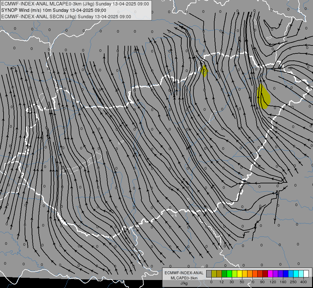Click the gray swatch in the legend

[209, 274]
